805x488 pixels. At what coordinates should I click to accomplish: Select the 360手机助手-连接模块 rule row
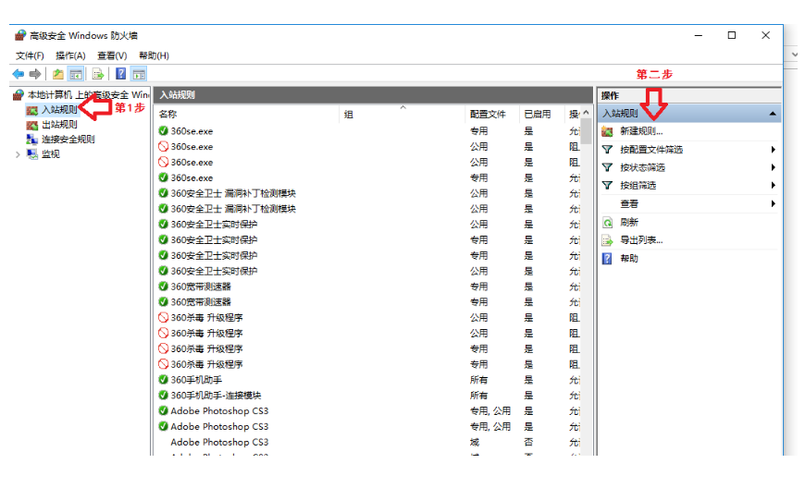coord(368,396)
